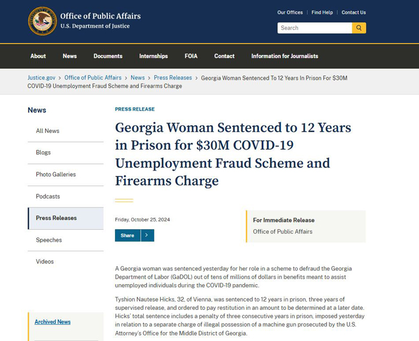The width and height of the screenshot is (419, 341).
Task: Open the Internships menu item
Action: pos(153,56)
